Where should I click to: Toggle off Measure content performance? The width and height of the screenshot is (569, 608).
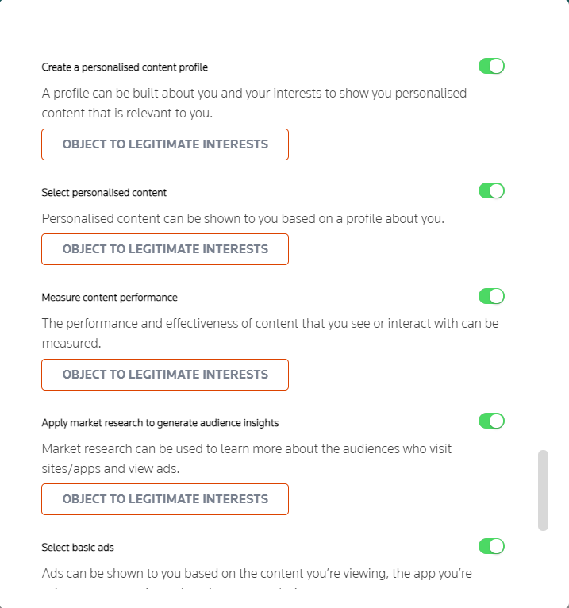(x=491, y=296)
